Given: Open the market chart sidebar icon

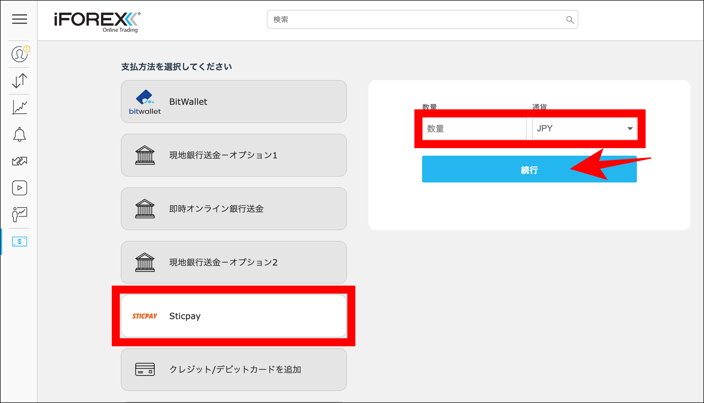Looking at the screenshot, I should click(x=19, y=107).
